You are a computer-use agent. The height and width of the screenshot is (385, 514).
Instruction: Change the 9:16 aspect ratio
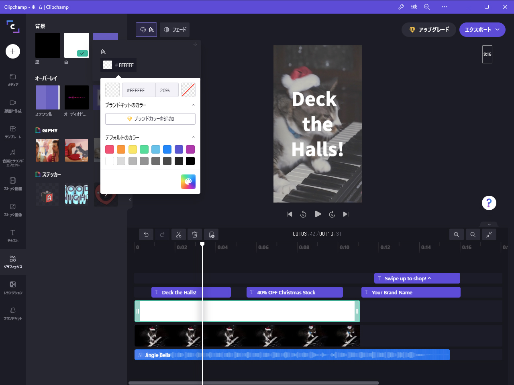point(487,54)
